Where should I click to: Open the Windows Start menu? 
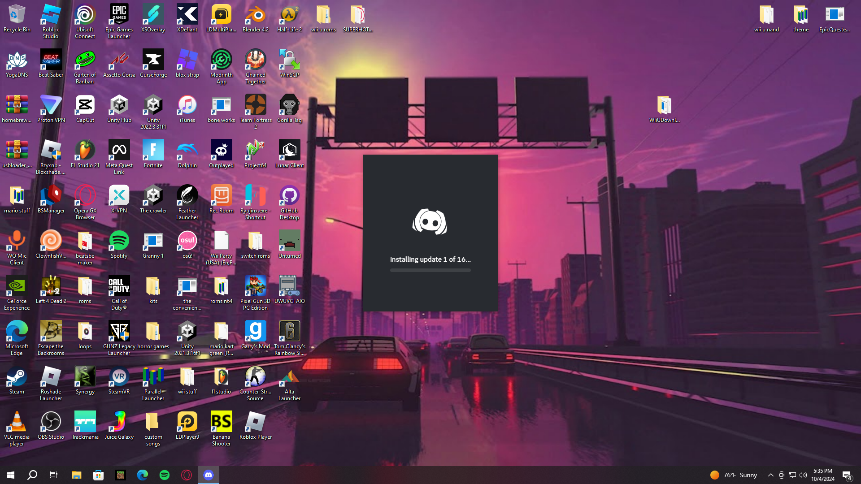(11, 475)
